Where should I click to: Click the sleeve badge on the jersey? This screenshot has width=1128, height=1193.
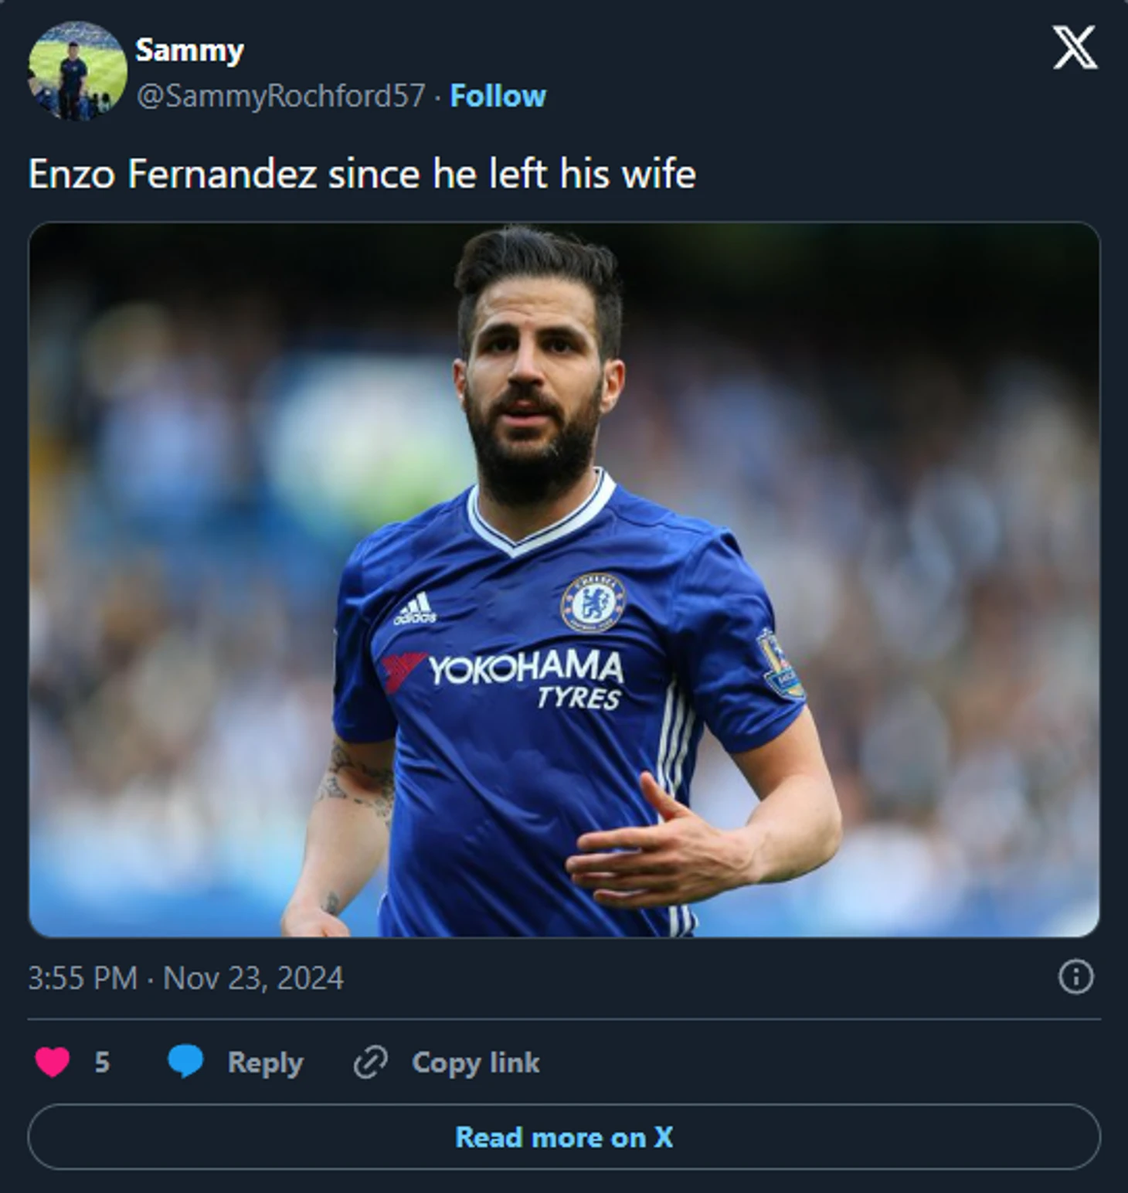pyautogui.click(x=780, y=663)
